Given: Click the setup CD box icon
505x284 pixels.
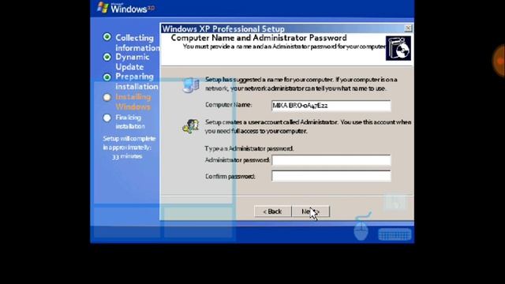Looking at the screenshot, I should [x=398, y=48].
